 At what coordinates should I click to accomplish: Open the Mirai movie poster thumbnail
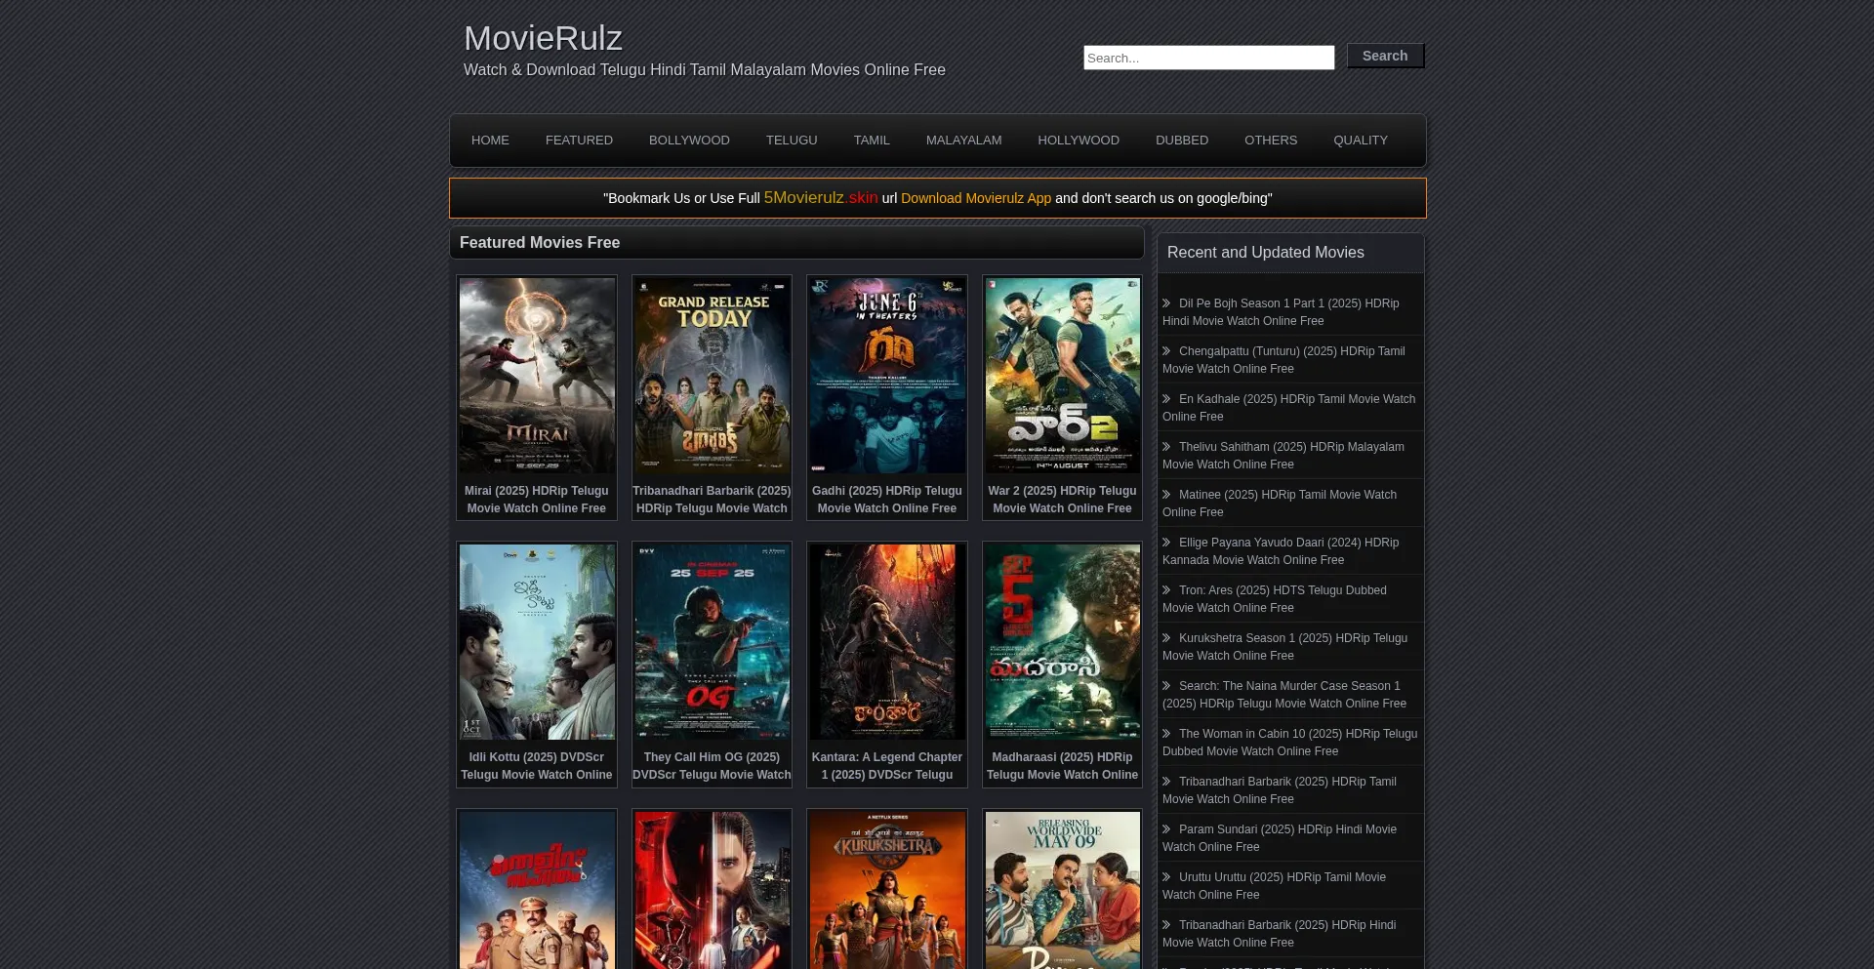pyautogui.click(x=537, y=376)
